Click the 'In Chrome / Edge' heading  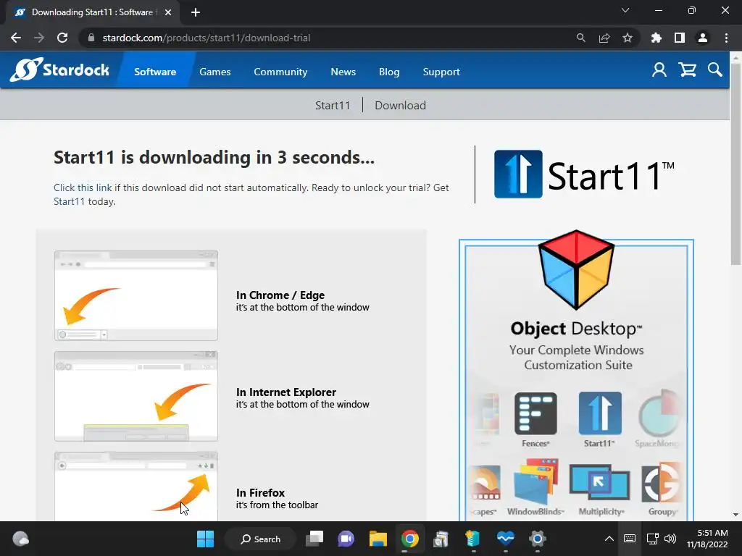point(280,295)
